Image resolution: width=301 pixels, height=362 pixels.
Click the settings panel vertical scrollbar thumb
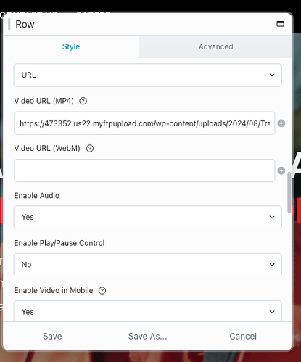pyautogui.click(x=289, y=192)
